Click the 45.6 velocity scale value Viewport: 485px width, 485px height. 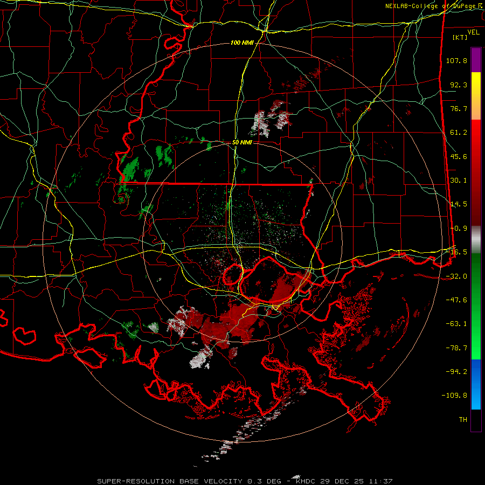click(459, 156)
